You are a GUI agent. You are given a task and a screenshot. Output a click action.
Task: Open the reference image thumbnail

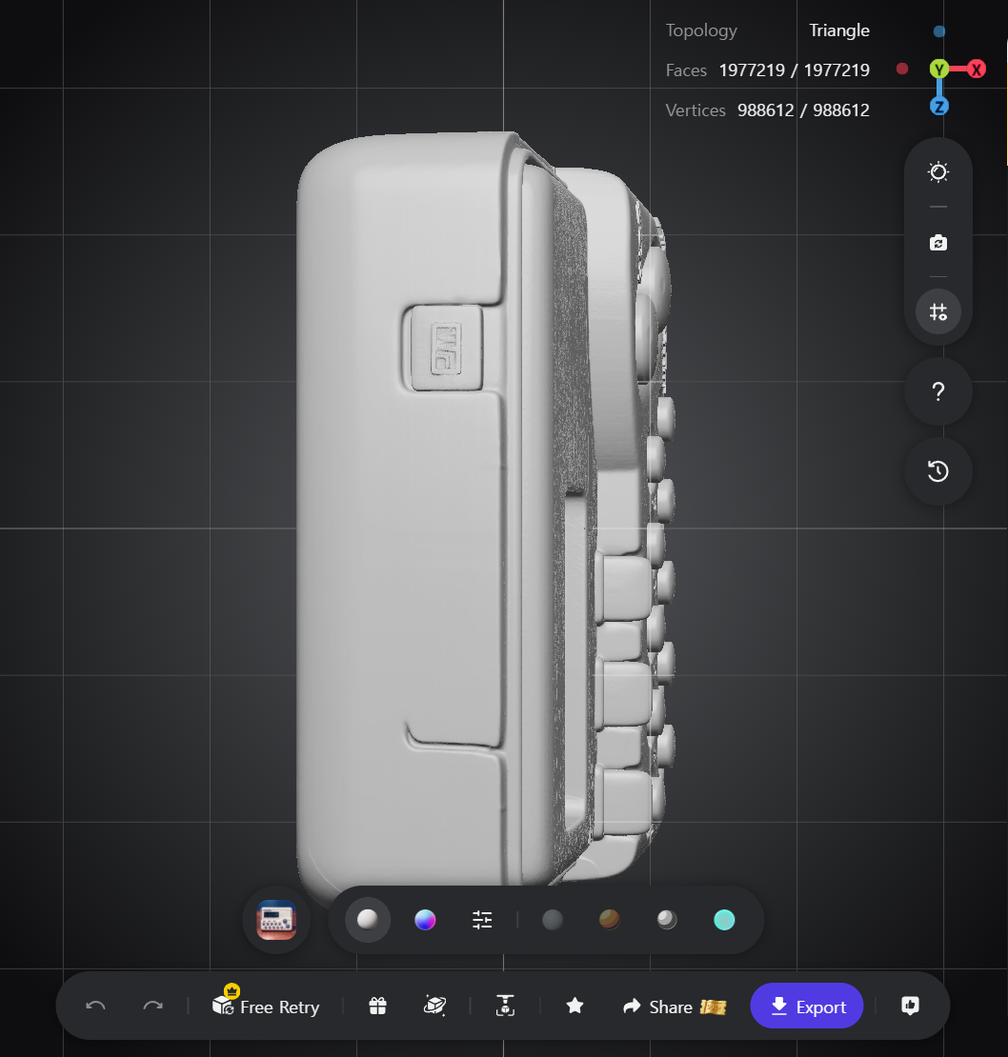coord(276,920)
